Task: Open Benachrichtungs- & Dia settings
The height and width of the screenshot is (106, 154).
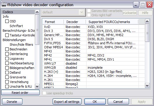Action: pos(19,31)
